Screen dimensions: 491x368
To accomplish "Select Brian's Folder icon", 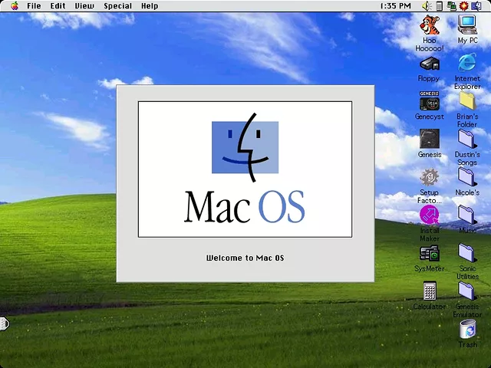I will (x=467, y=100).
